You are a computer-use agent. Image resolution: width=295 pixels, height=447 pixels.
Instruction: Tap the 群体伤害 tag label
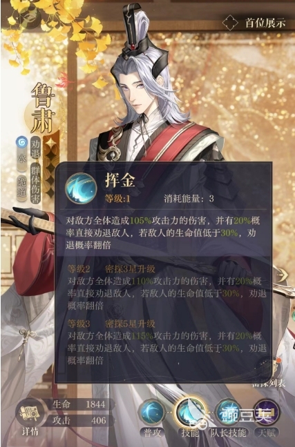pos(35,183)
